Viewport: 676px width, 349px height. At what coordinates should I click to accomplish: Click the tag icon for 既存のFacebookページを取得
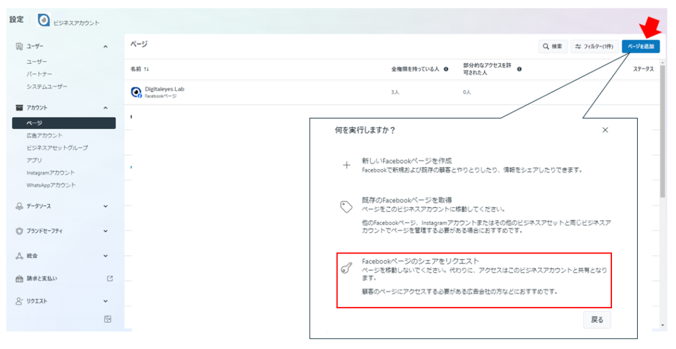tap(346, 207)
